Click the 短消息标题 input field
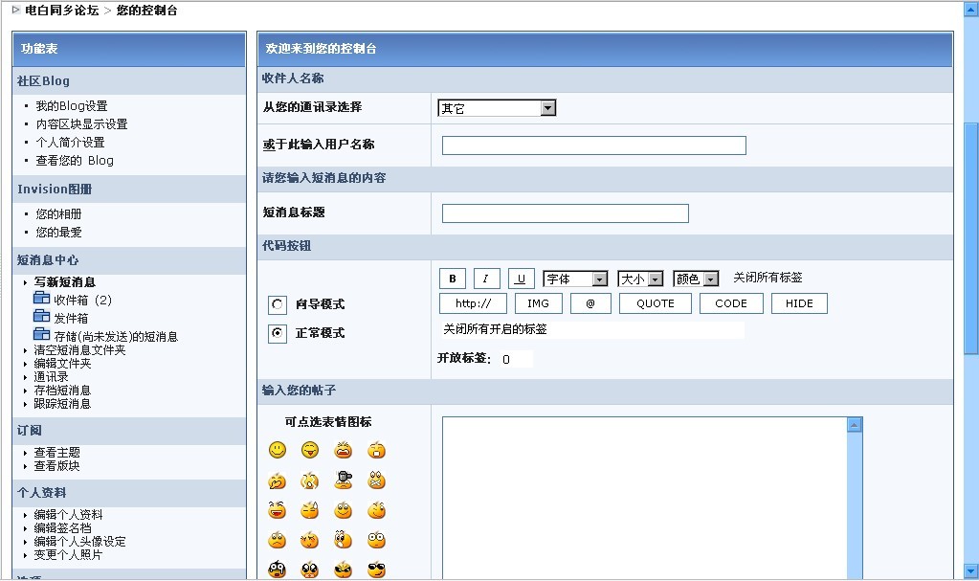 (565, 213)
